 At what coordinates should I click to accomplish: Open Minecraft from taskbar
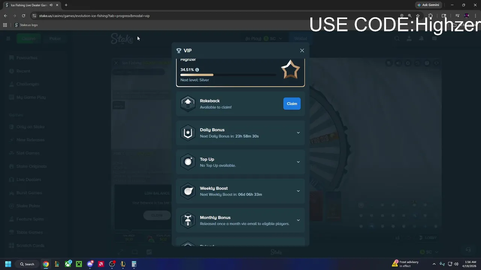[79, 264]
